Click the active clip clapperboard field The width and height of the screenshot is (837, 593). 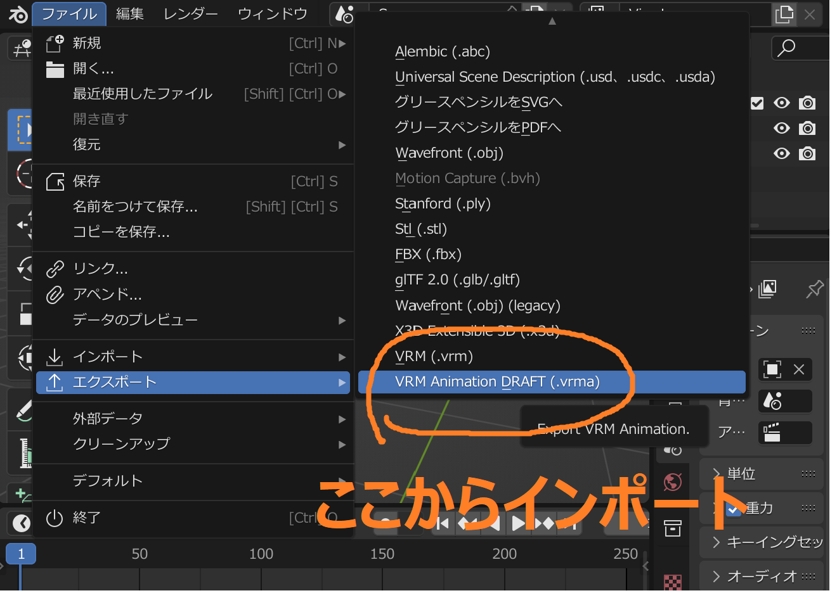tap(785, 433)
